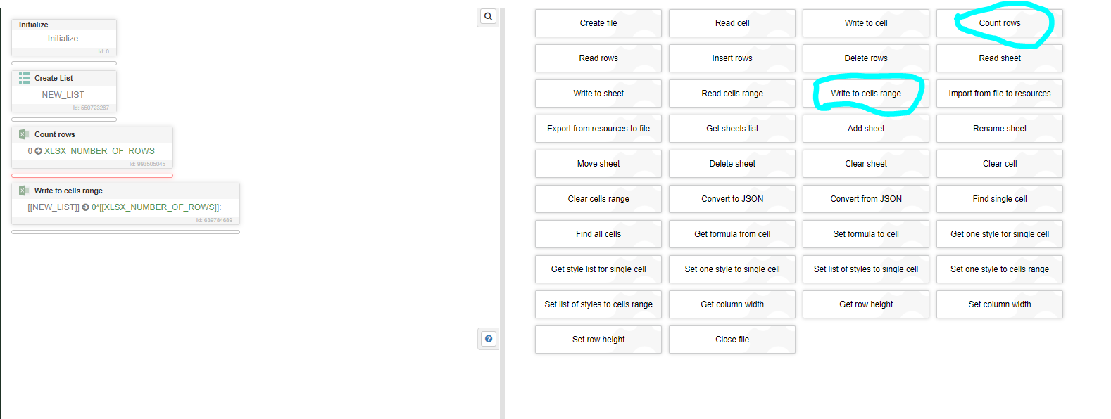
Task: Click Import from file to resources
Action: [x=999, y=94]
